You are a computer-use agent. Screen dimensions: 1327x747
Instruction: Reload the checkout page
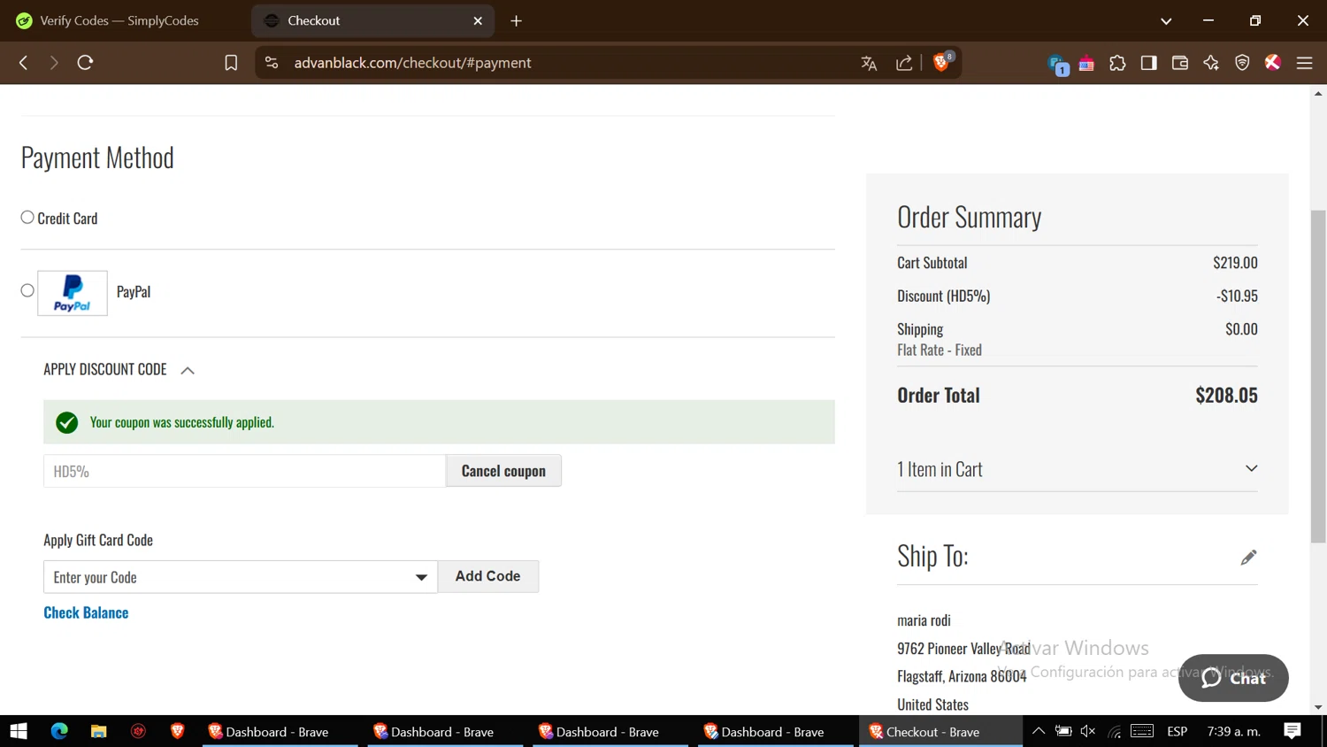(x=85, y=63)
